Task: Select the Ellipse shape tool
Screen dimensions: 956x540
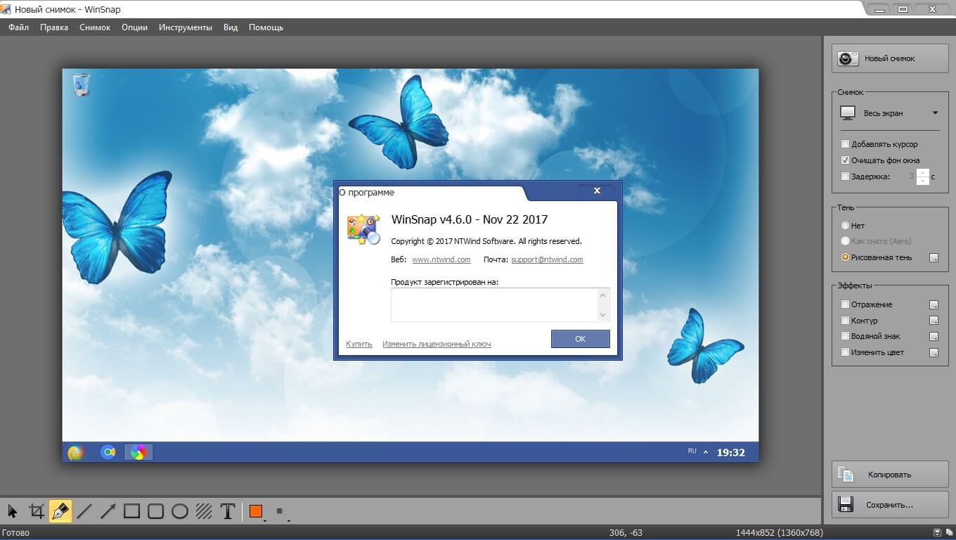Action: coord(180,511)
